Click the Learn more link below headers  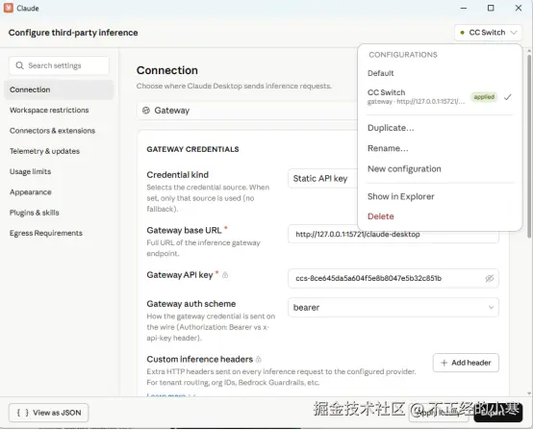tap(171, 394)
